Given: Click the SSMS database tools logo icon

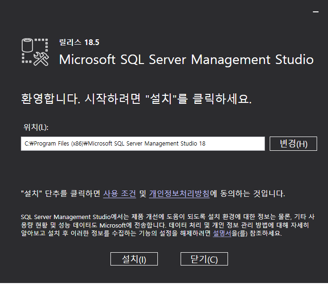Looking at the screenshot, I should (35, 52).
